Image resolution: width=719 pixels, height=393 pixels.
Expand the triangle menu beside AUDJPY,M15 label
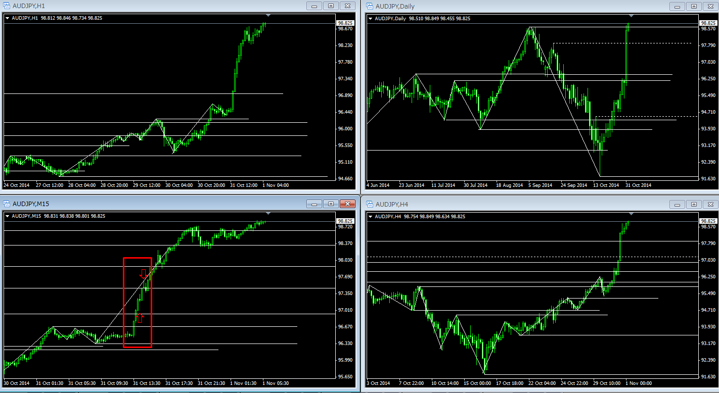(x=8, y=216)
